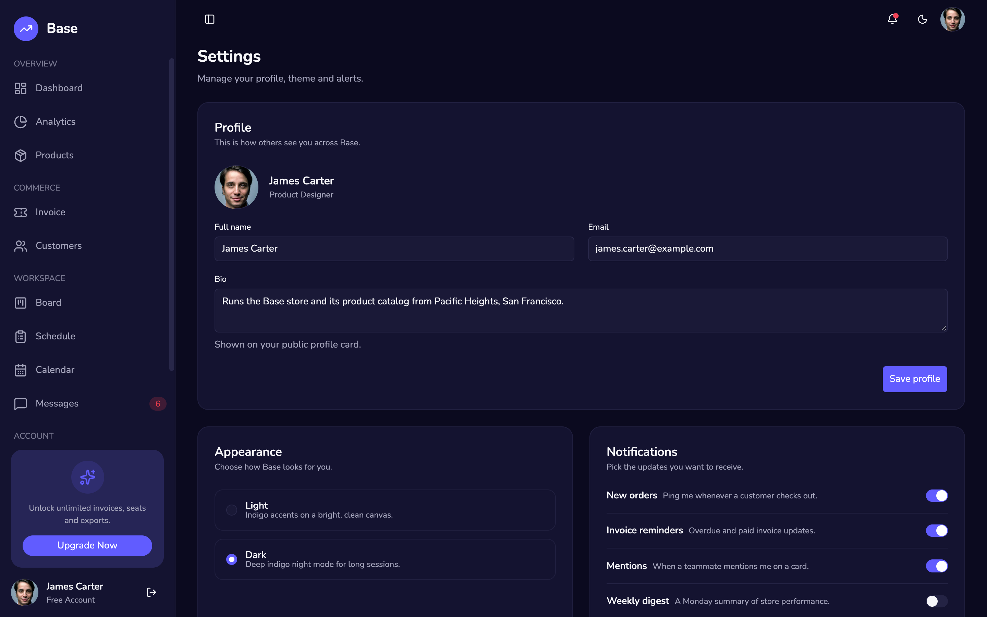The image size is (987, 617).
Task: Click the sidebar James Carter avatar
Action: (x=24, y=592)
